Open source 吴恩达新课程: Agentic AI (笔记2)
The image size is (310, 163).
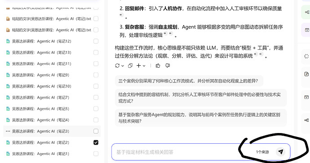pos(40,142)
